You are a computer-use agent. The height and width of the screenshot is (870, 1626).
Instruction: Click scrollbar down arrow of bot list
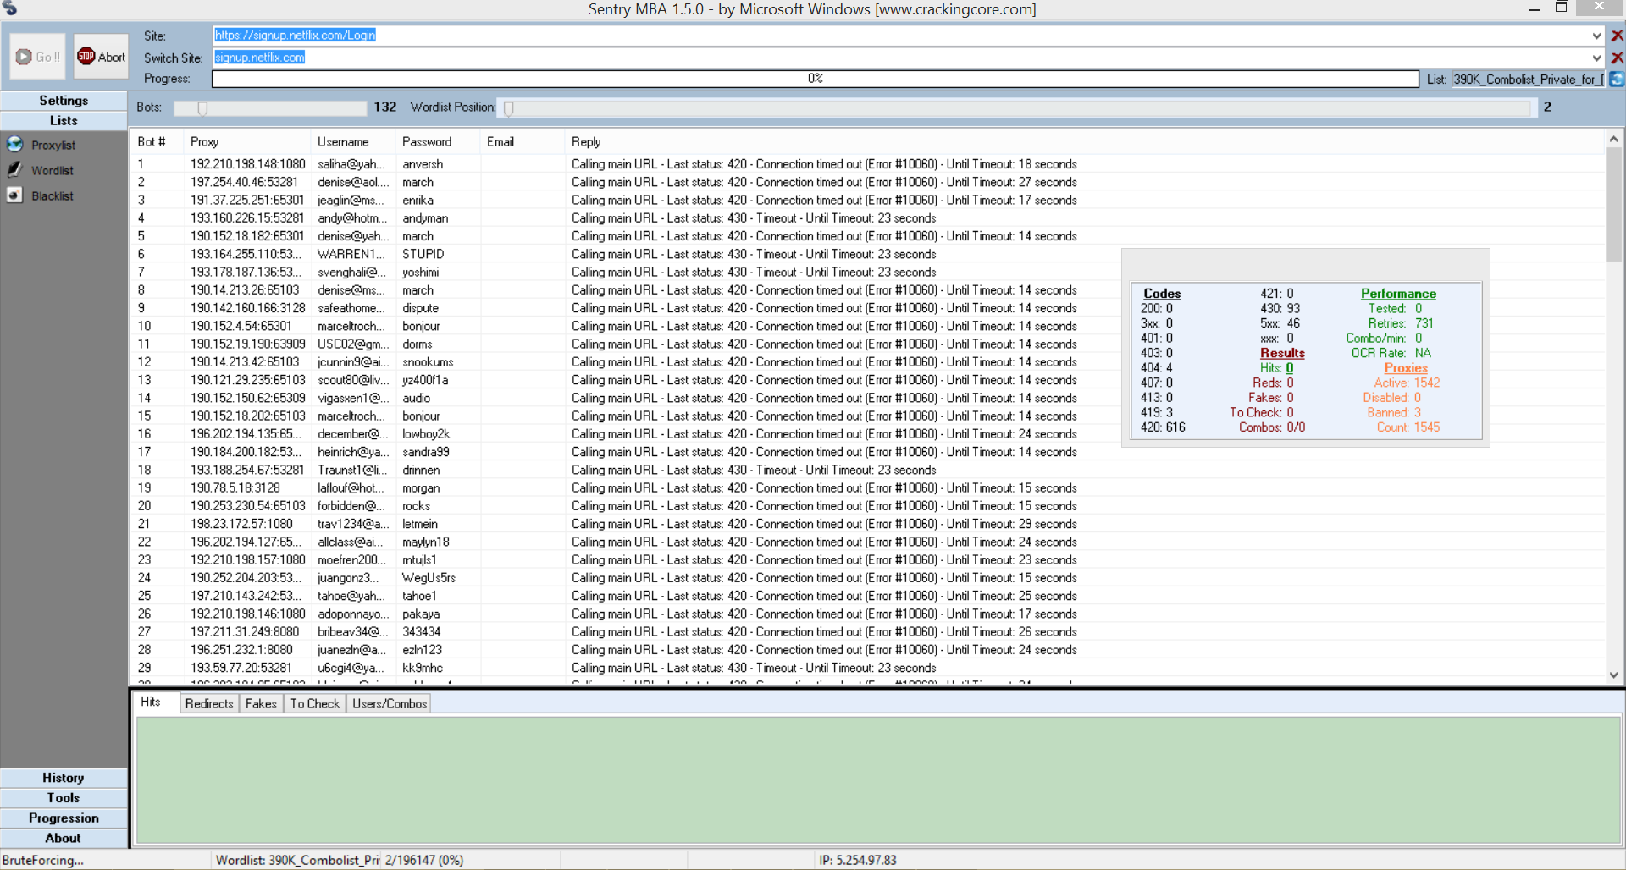(x=1613, y=675)
